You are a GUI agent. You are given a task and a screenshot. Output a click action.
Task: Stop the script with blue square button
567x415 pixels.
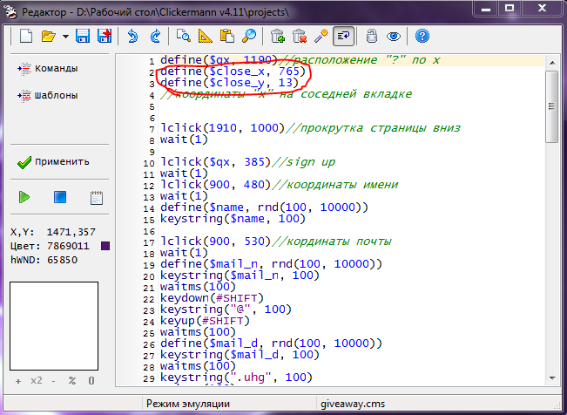click(x=60, y=197)
